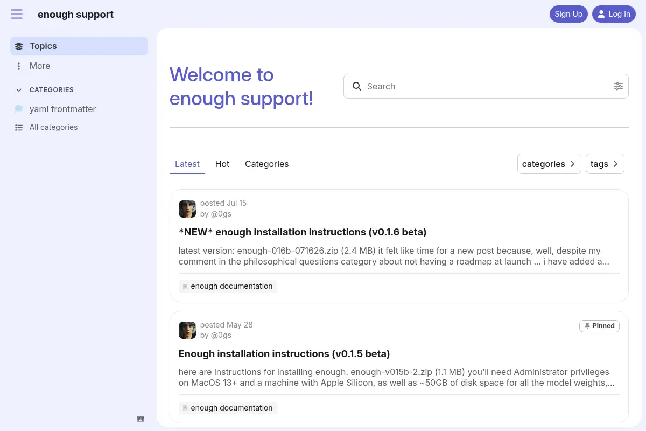Click the Pinned badge on the v0.1.5 post
Viewport: 646px width, 431px height.
point(599,326)
